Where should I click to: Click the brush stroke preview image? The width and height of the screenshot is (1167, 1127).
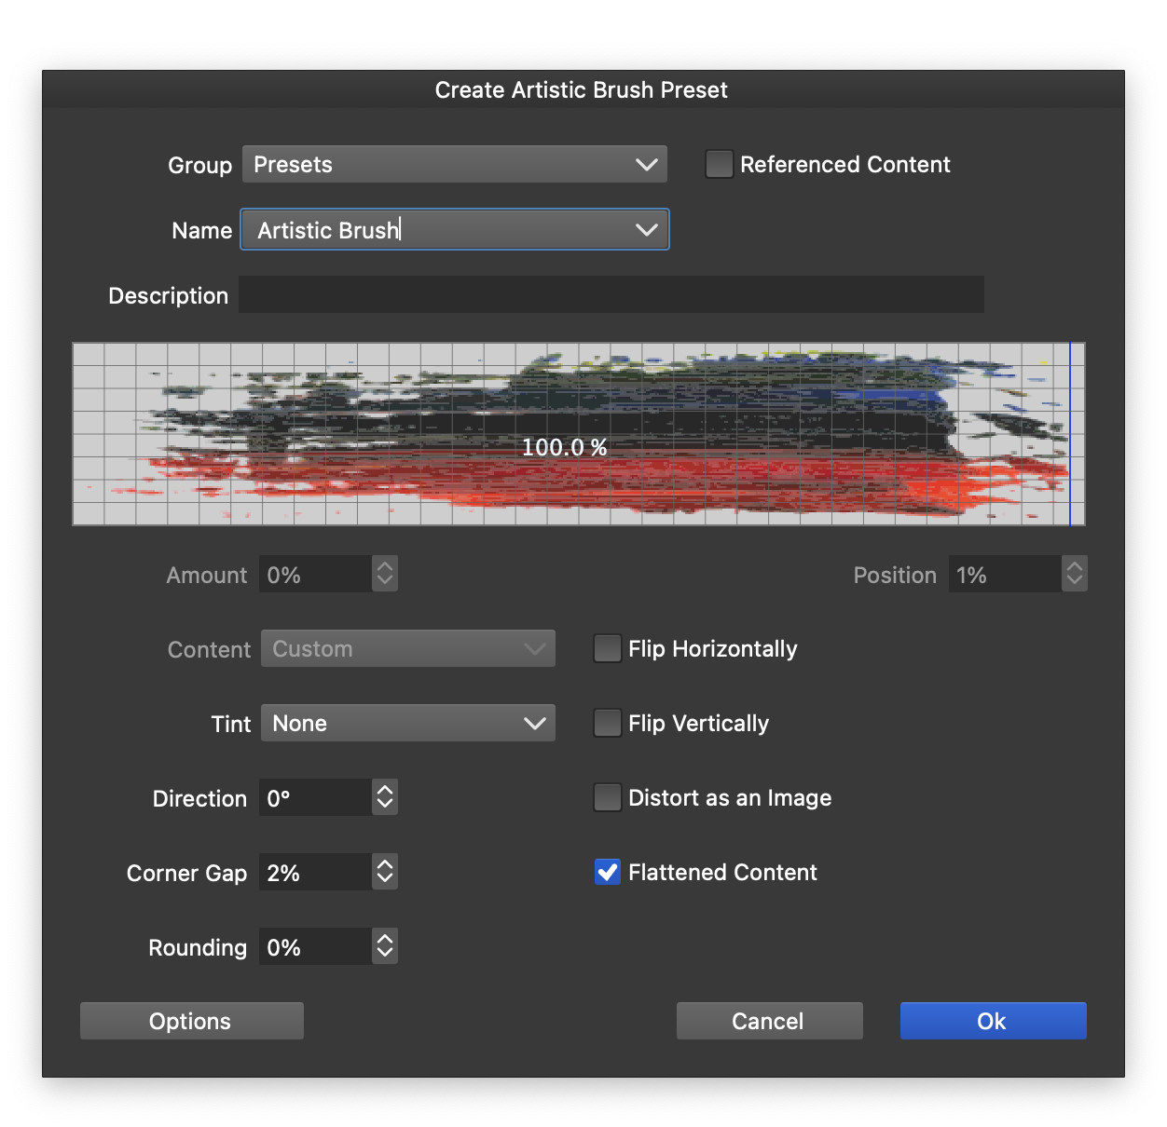click(578, 434)
